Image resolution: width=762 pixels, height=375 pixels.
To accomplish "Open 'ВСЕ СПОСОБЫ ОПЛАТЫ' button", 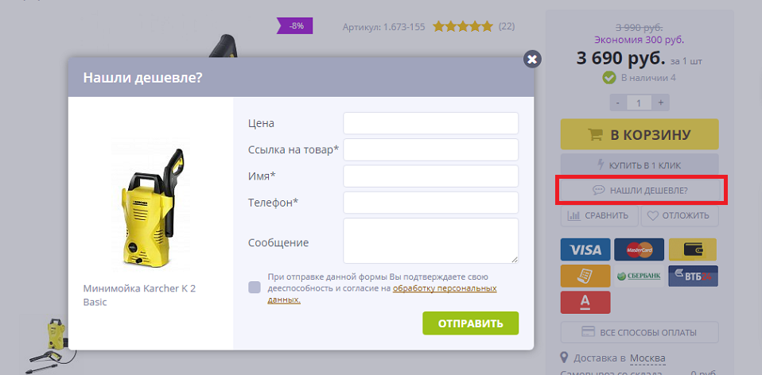I will [640, 332].
